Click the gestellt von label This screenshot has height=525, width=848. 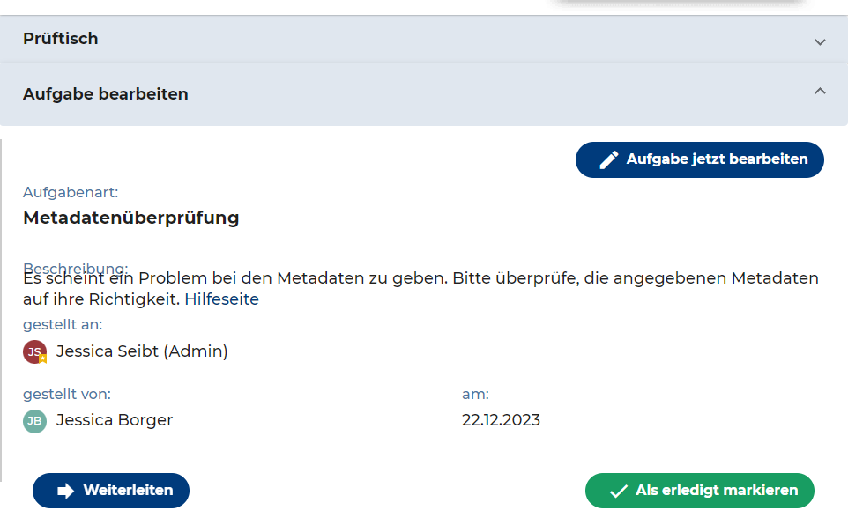coord(67,395)
